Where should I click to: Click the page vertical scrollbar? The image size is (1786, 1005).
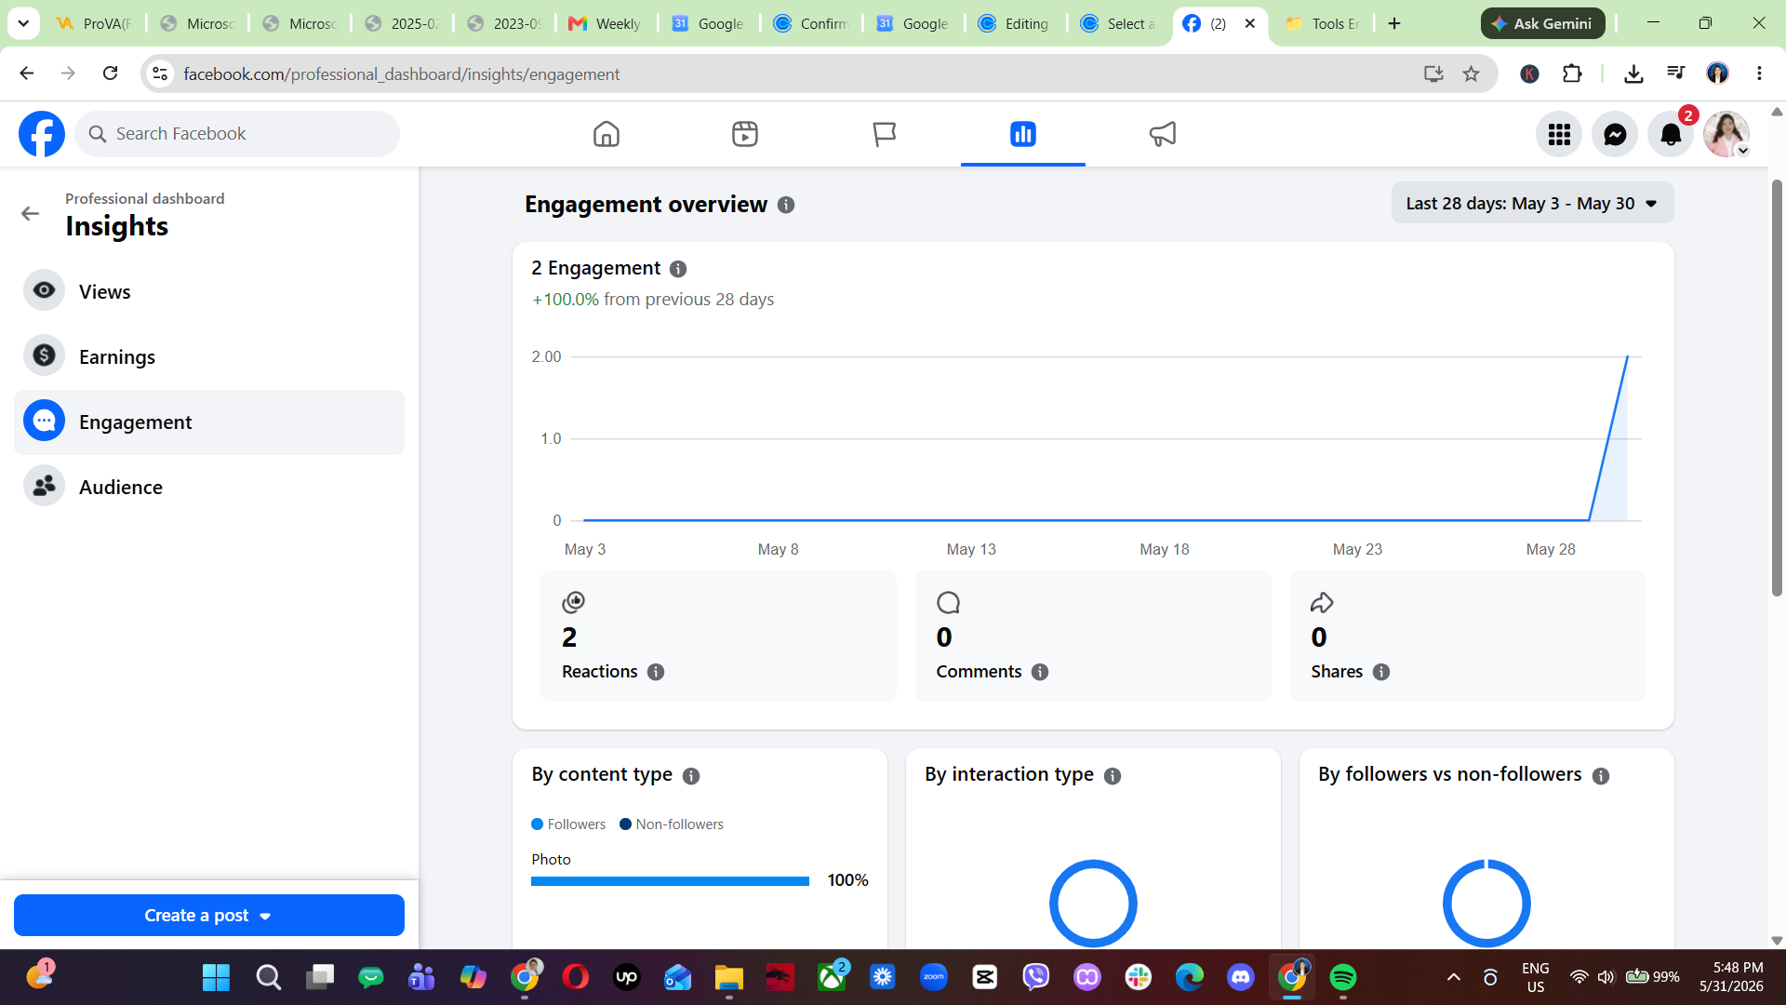(1777, 386)
